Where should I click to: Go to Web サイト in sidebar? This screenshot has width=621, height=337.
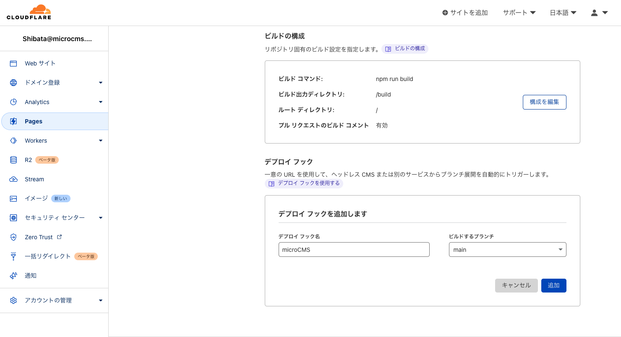[x=40, y=63]
